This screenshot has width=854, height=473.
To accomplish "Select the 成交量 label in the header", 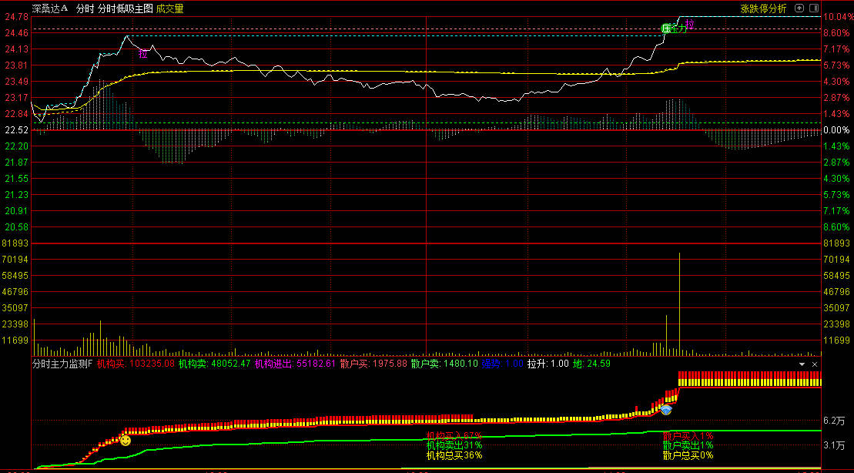I will [169, 8].
